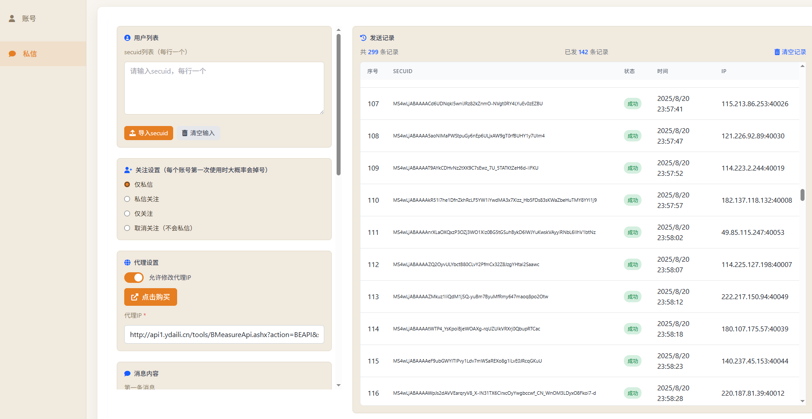Click the 清空记录 link
The height and width of the screenshot is (419, 812).
pyautogui.click(x=790, y=52)
